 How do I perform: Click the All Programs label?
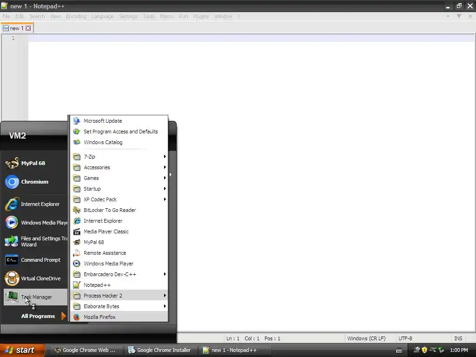tap(38, 316)
